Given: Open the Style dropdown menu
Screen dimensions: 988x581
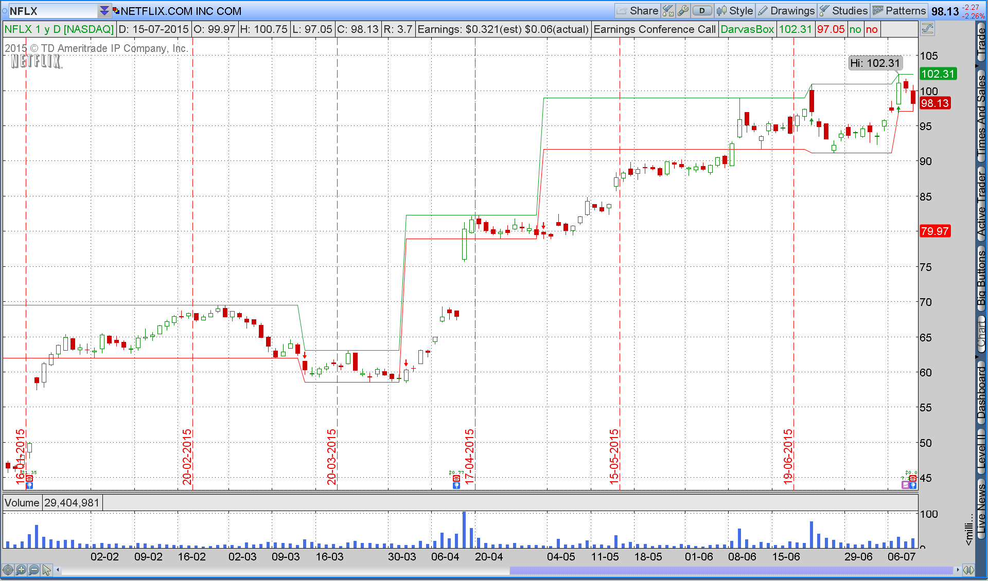Looking at the screenshot, I should pos(735,11).
